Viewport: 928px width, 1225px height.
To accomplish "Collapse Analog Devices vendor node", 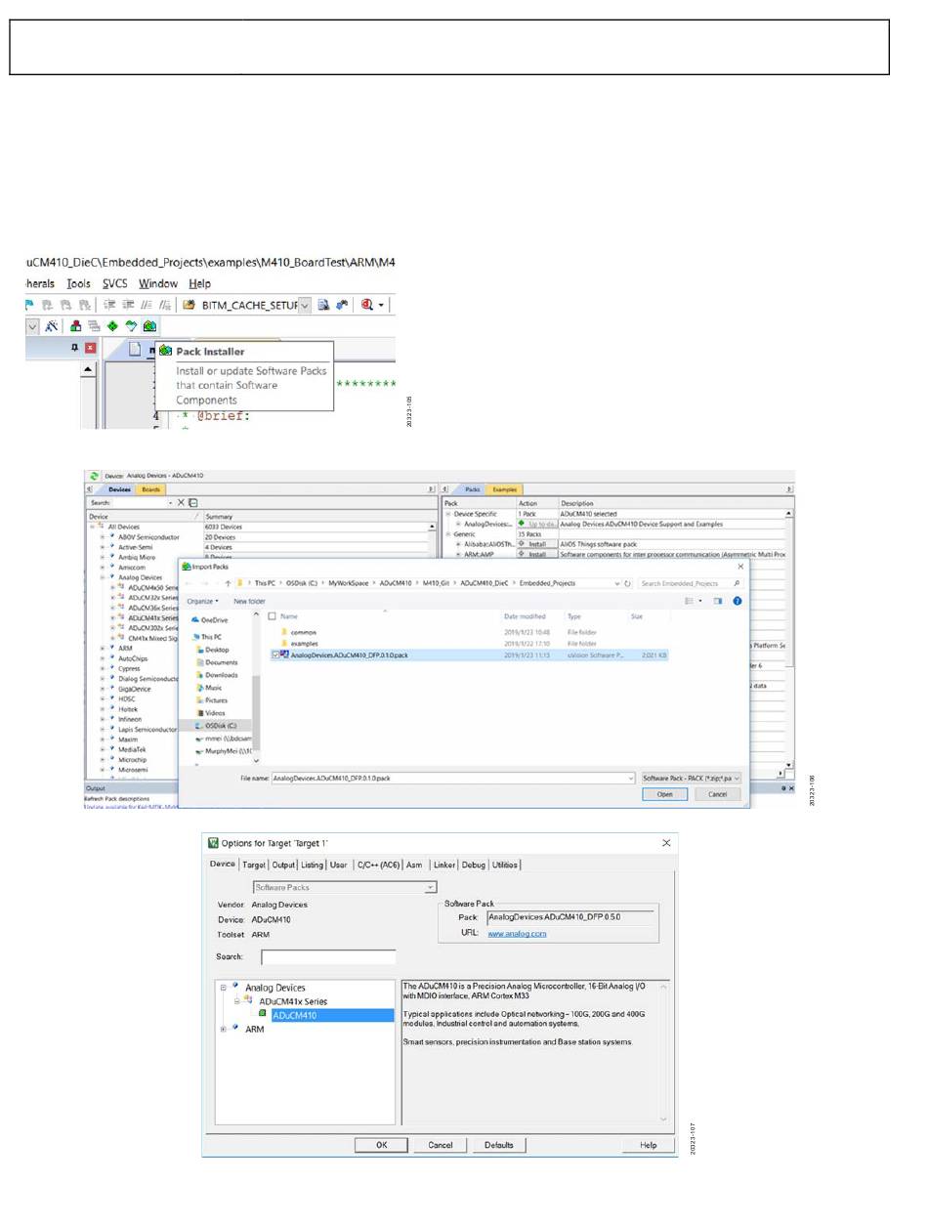I will point(102,576).
